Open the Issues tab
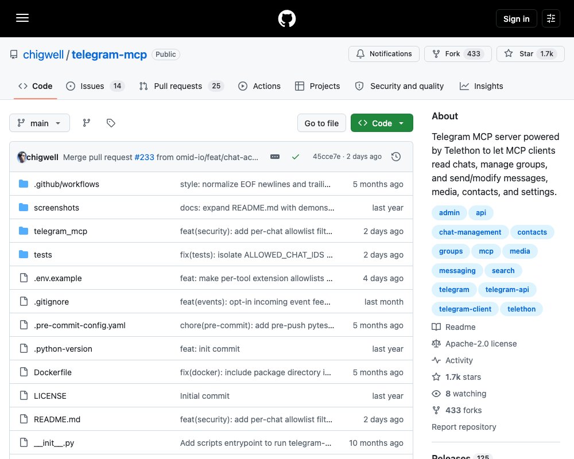Screen dimensions: 574x459 point(95,86)
